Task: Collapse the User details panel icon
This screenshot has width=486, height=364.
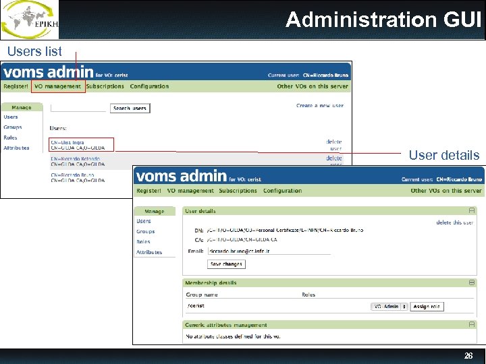Action: (x=471, y=211)
